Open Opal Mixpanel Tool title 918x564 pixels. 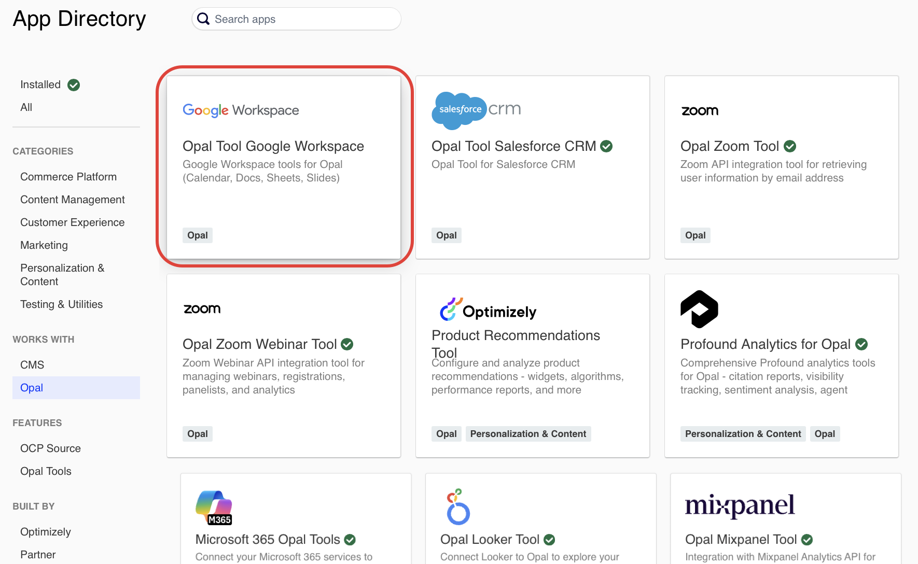[x=741, y=540]
